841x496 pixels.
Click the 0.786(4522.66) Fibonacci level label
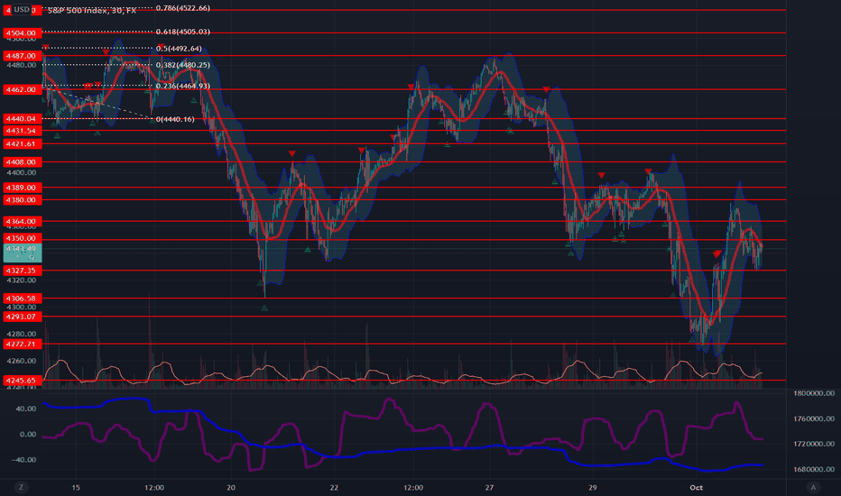183,8
